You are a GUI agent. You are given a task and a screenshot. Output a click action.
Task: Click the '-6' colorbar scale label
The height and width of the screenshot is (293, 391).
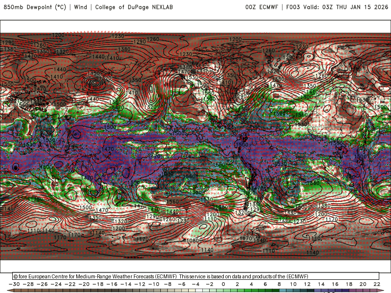point(181,284)
